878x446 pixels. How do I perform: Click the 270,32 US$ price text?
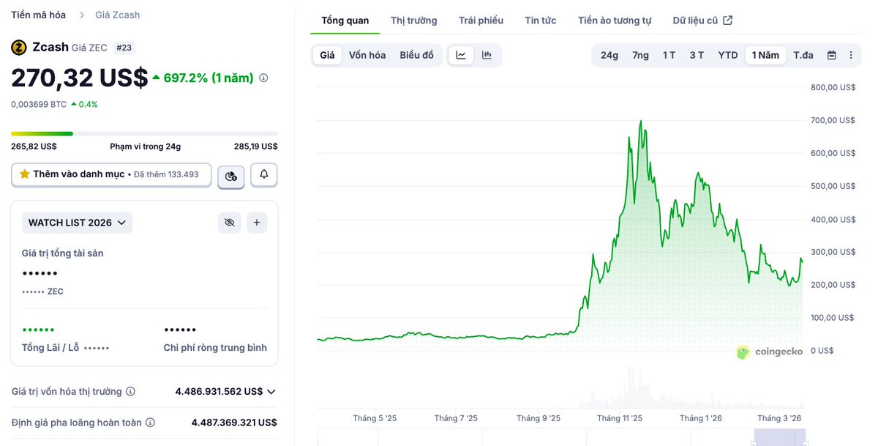[x=80, y=78]
